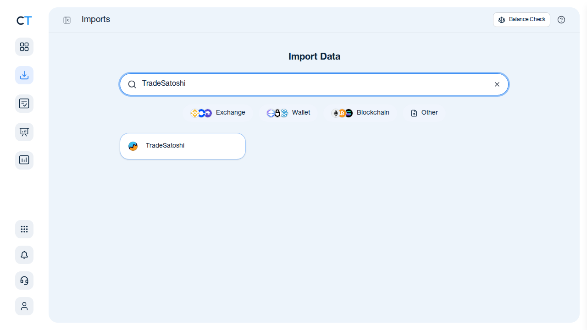Screen dimensions: 587x330
Task: Open the notifications bell
Action: click(x=24, y=255)
